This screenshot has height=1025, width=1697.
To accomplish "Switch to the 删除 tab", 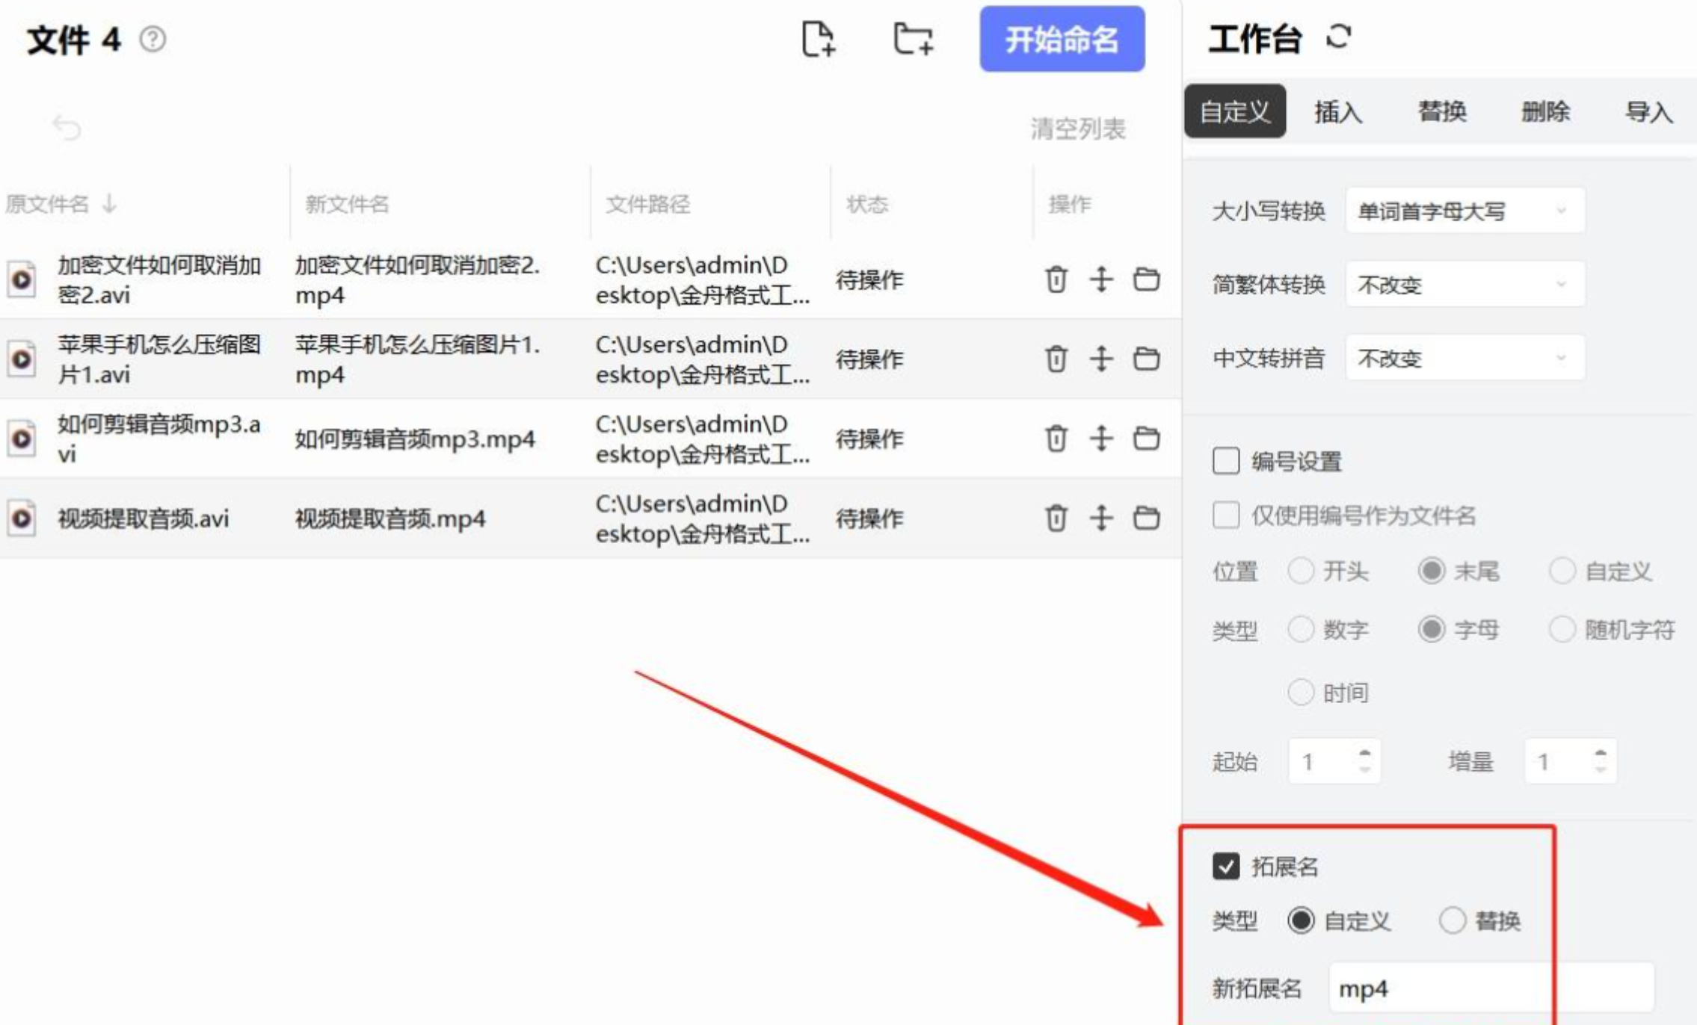I will click(x=1545, y=112).
